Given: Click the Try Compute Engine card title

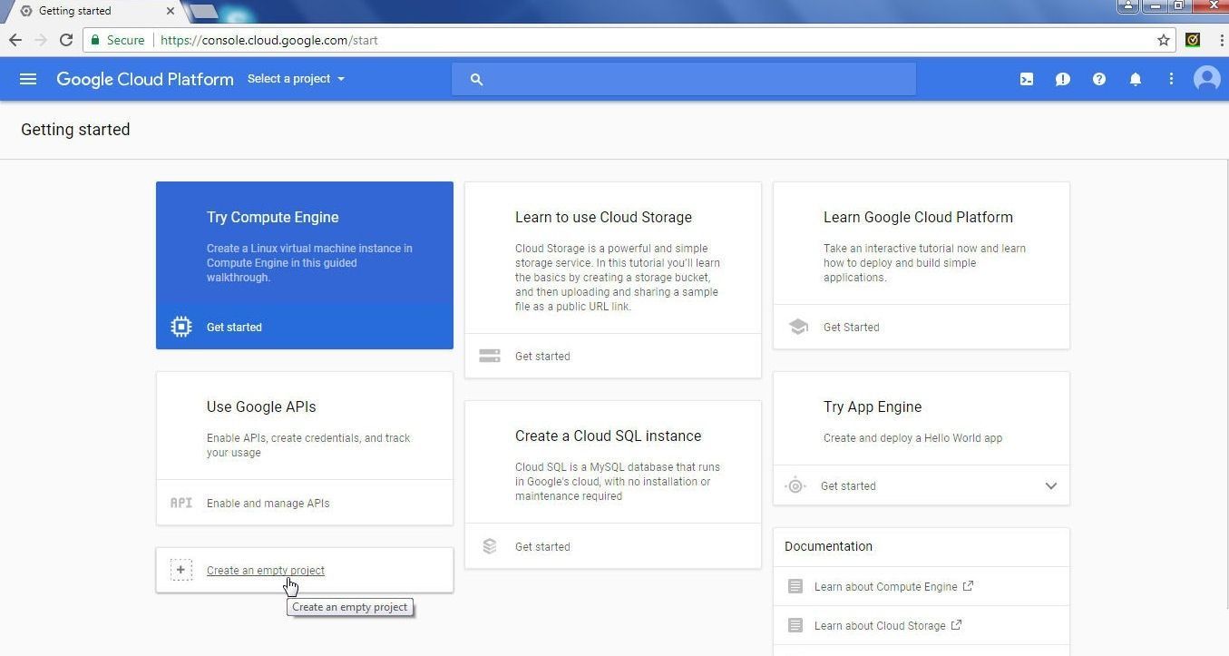Looking at the screenshot, I should 272,217.
